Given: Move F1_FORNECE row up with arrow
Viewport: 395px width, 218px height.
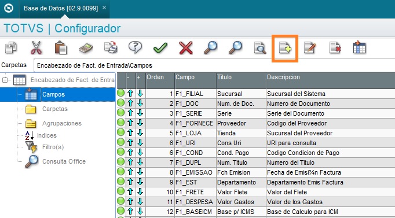Looking at the screenshot, I should (x=130, y=123).
